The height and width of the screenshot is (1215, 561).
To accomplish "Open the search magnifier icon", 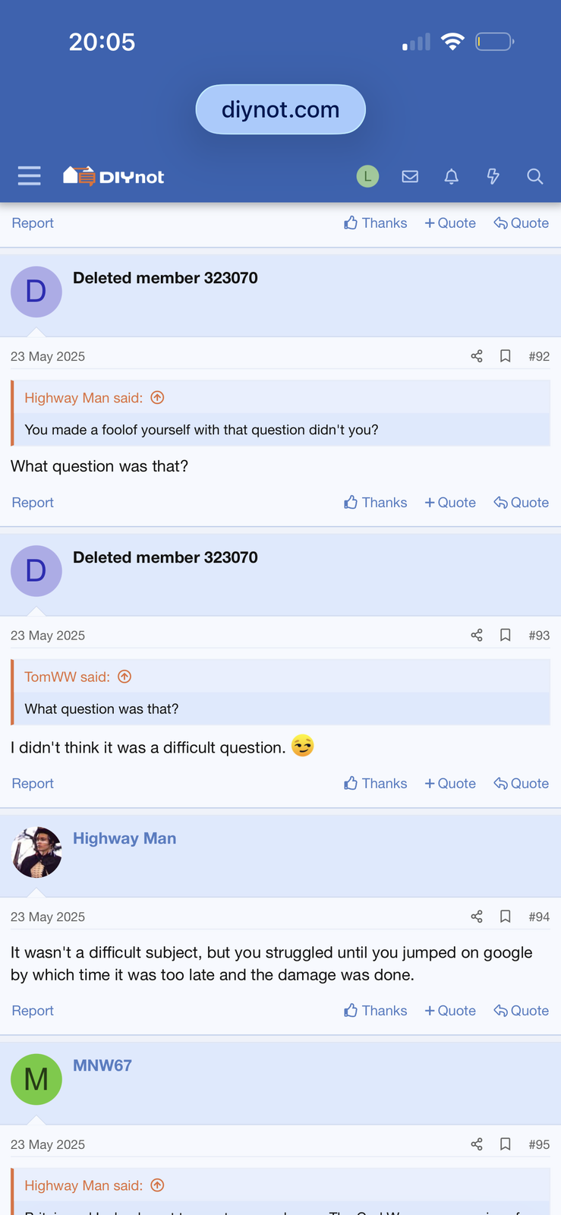I will click(534, 176).
